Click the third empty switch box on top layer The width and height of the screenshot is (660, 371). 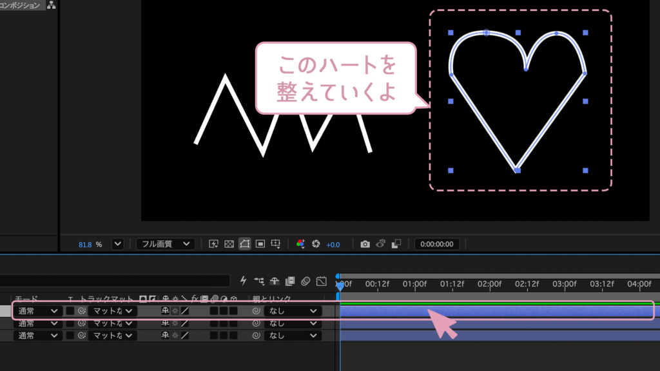pos(233,311)
